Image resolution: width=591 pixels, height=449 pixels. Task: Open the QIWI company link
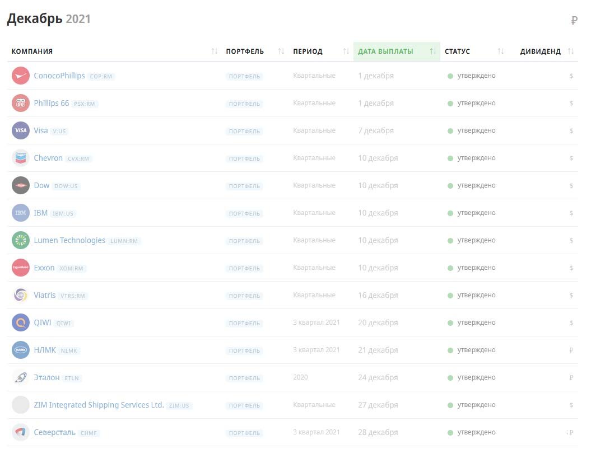43,322
